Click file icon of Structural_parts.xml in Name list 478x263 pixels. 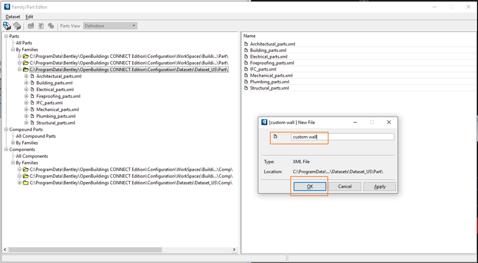(246, 88)
